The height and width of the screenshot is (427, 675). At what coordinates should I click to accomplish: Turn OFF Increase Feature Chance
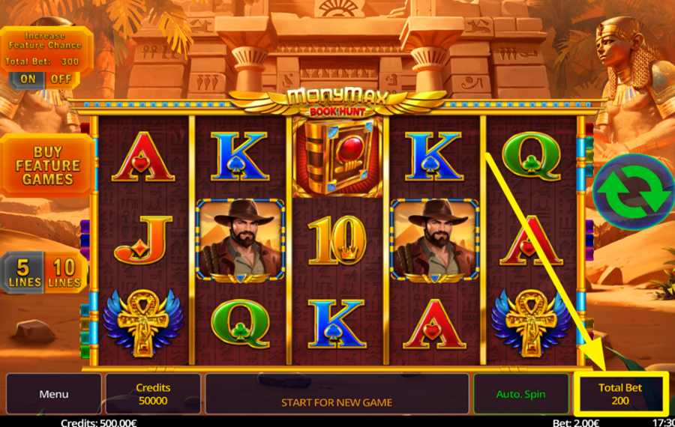point(61,79)
